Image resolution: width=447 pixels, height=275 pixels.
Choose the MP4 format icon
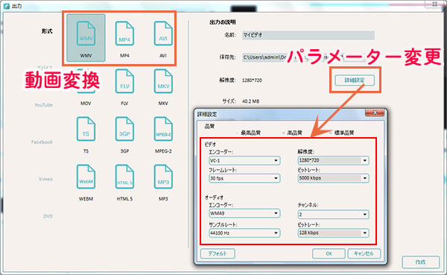click(x=124, y=34)
